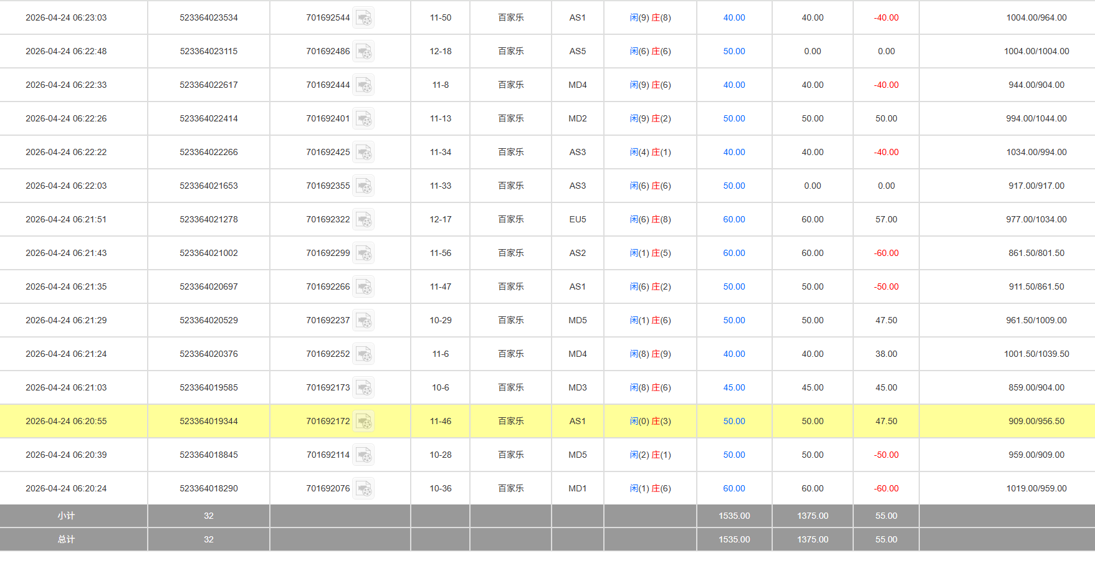
Task: Open video replay icon for round 701692266
Action: coord(364,287)
